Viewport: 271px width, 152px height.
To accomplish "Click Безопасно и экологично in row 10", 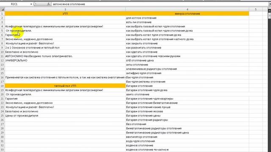I will (x=65, y=52).
